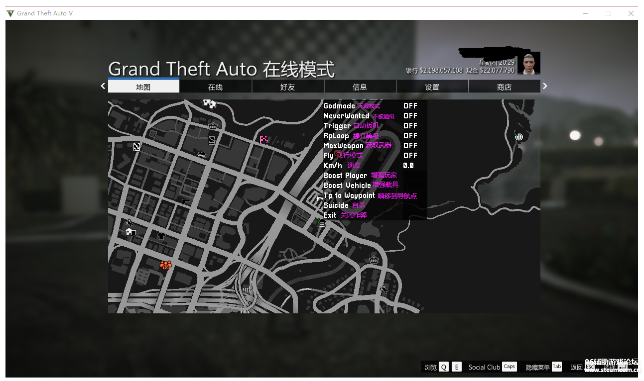
Task: Click the right arrow beside 商店 tab
Action: coord(545,86)
